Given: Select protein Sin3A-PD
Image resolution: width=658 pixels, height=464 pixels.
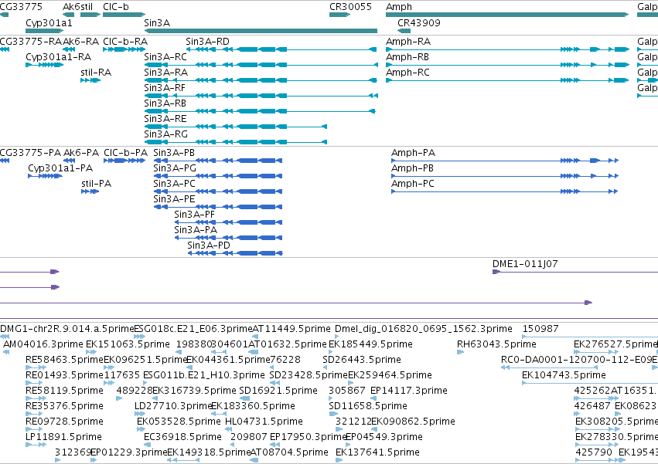Looking at the screenshot, I should coord(235,253).
